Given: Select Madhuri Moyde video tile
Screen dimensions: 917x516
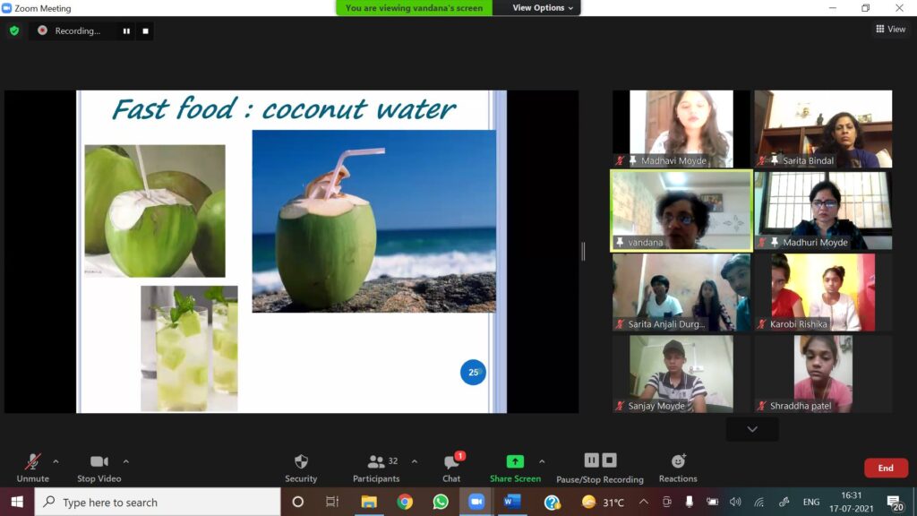Looking at the screenshot, I should click(x=823, y=211).
